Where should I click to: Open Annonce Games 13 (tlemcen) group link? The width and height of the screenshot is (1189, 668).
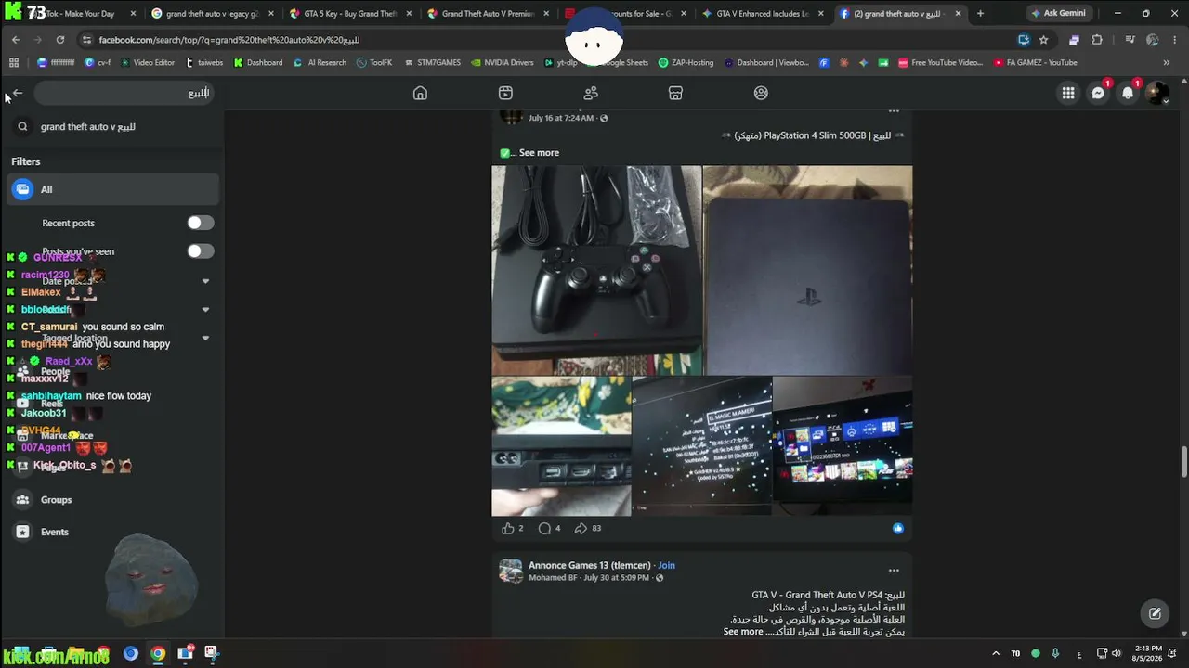pyautogui.click(x=589, y=565)
